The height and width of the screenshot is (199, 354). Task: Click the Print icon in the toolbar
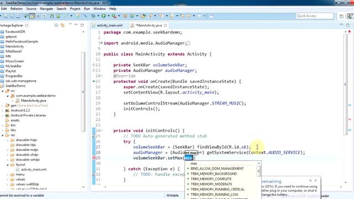(18, 16)
